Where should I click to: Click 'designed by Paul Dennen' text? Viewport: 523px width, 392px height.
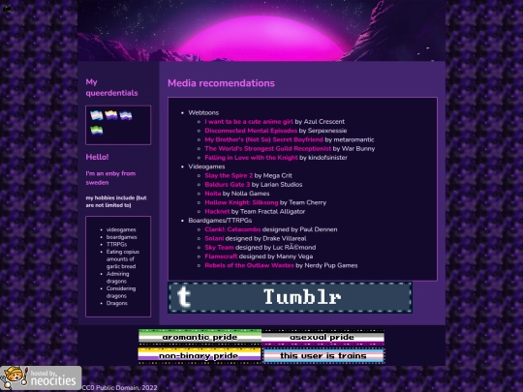pos(300,229)
